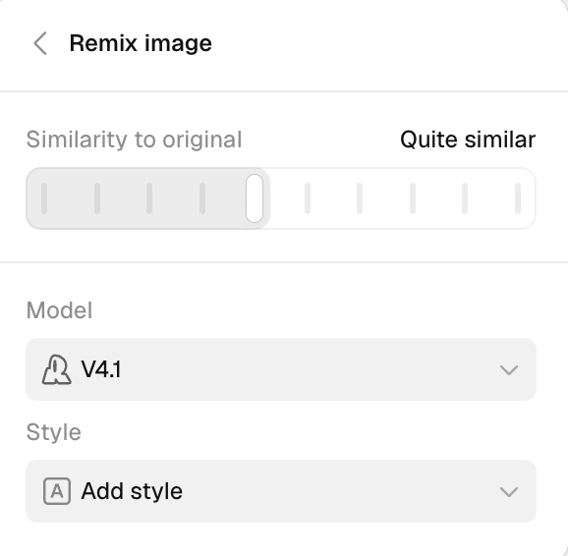Set similarity to the sixth tick mark
The image size is (568, 556).
click(308, 198)
